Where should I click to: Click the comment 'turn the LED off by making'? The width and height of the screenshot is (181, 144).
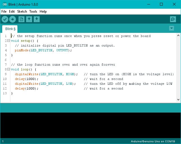115,84
